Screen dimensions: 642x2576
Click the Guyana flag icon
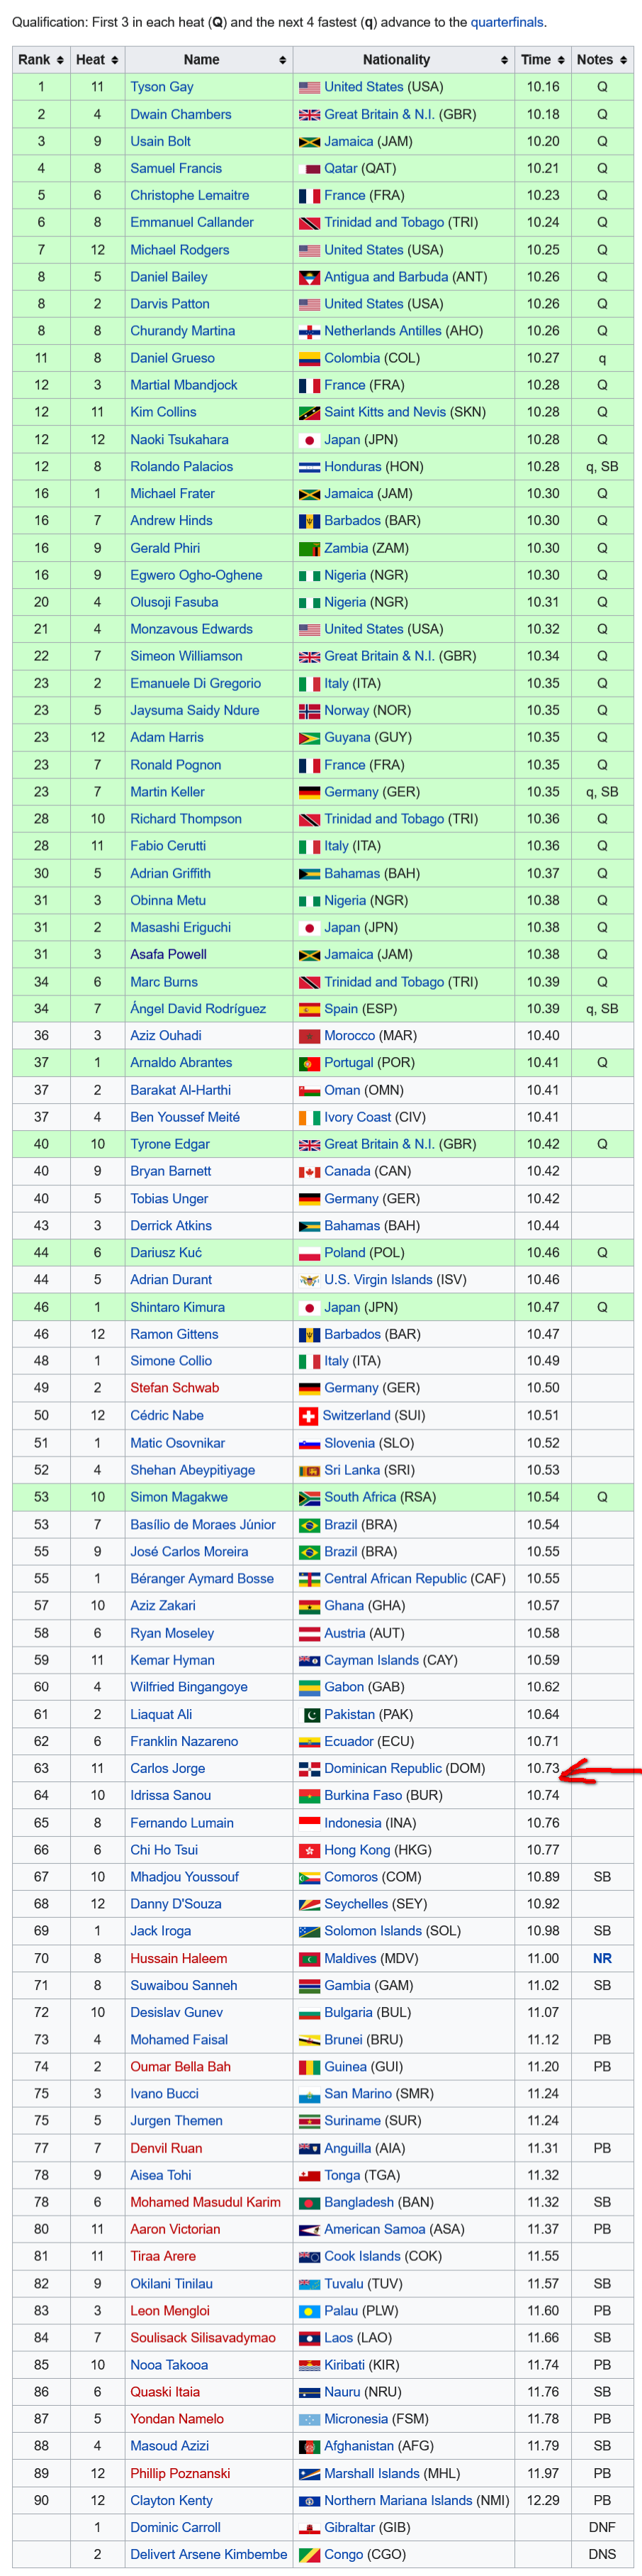[310, 737]
